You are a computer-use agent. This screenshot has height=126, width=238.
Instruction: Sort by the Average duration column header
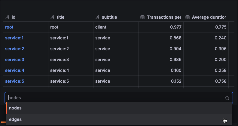(209, 17)
